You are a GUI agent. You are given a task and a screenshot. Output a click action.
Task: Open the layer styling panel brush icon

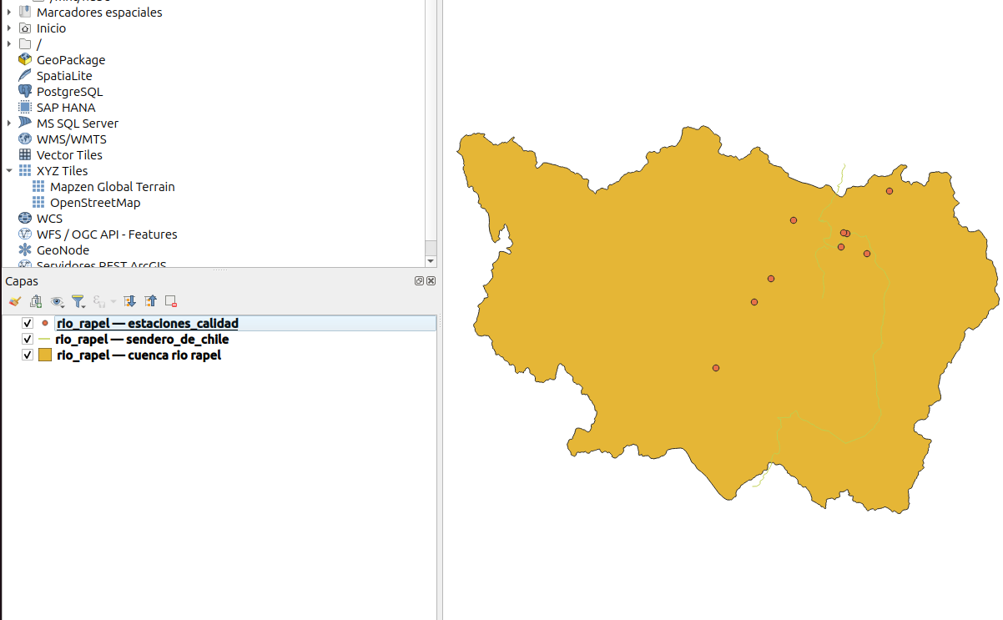[14, 301]
